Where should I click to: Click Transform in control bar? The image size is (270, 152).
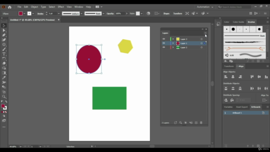(x=178, y=14)
